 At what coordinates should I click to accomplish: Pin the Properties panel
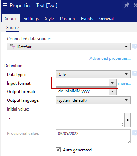click(127, 5)
